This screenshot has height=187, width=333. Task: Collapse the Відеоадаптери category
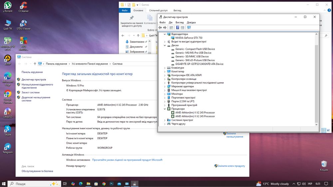pos(165,34)
